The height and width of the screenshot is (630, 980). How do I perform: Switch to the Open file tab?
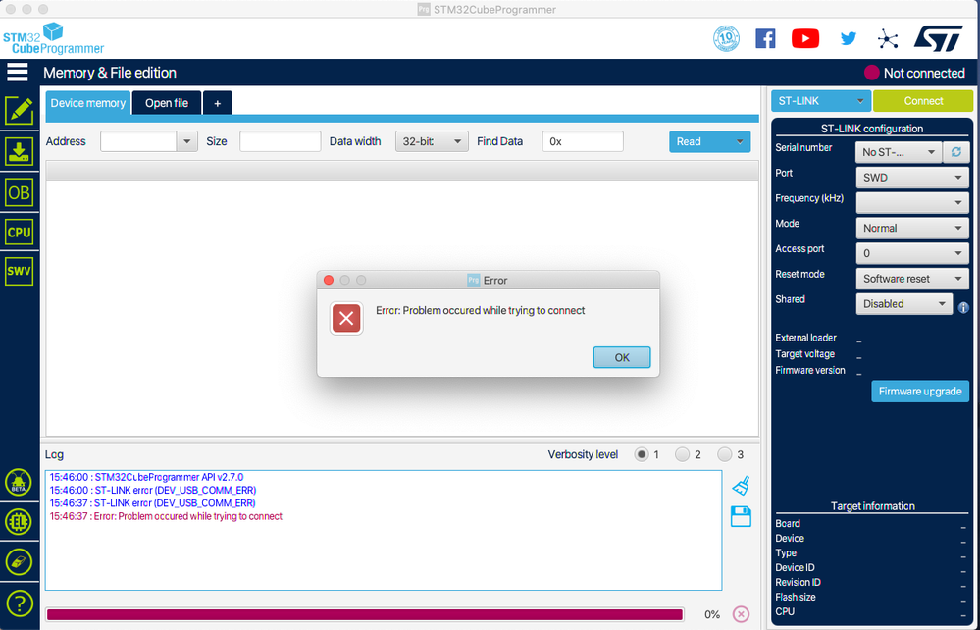[167, 103]
